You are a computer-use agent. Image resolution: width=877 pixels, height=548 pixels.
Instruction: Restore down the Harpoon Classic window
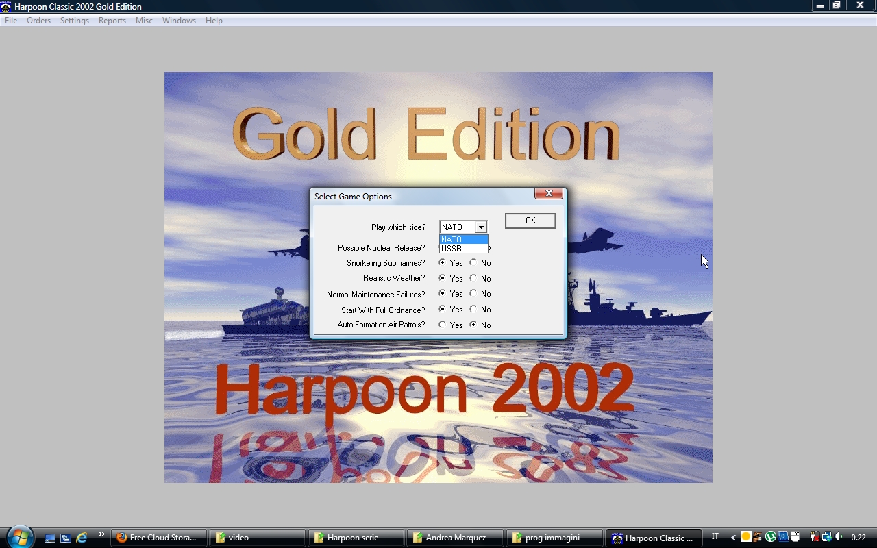point(837,5)
